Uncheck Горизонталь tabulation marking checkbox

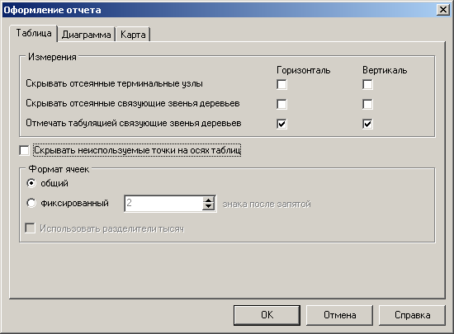[281, 124]
